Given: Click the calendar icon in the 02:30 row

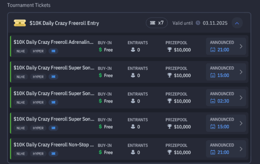Looking at the screenshot, I should point(213,101).
